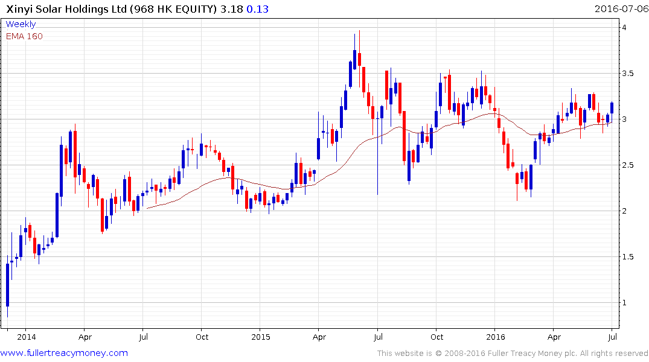This screenshot has height=362, width=649.
Task: Click the 0.13 price change value
Action: click(257, 8)
